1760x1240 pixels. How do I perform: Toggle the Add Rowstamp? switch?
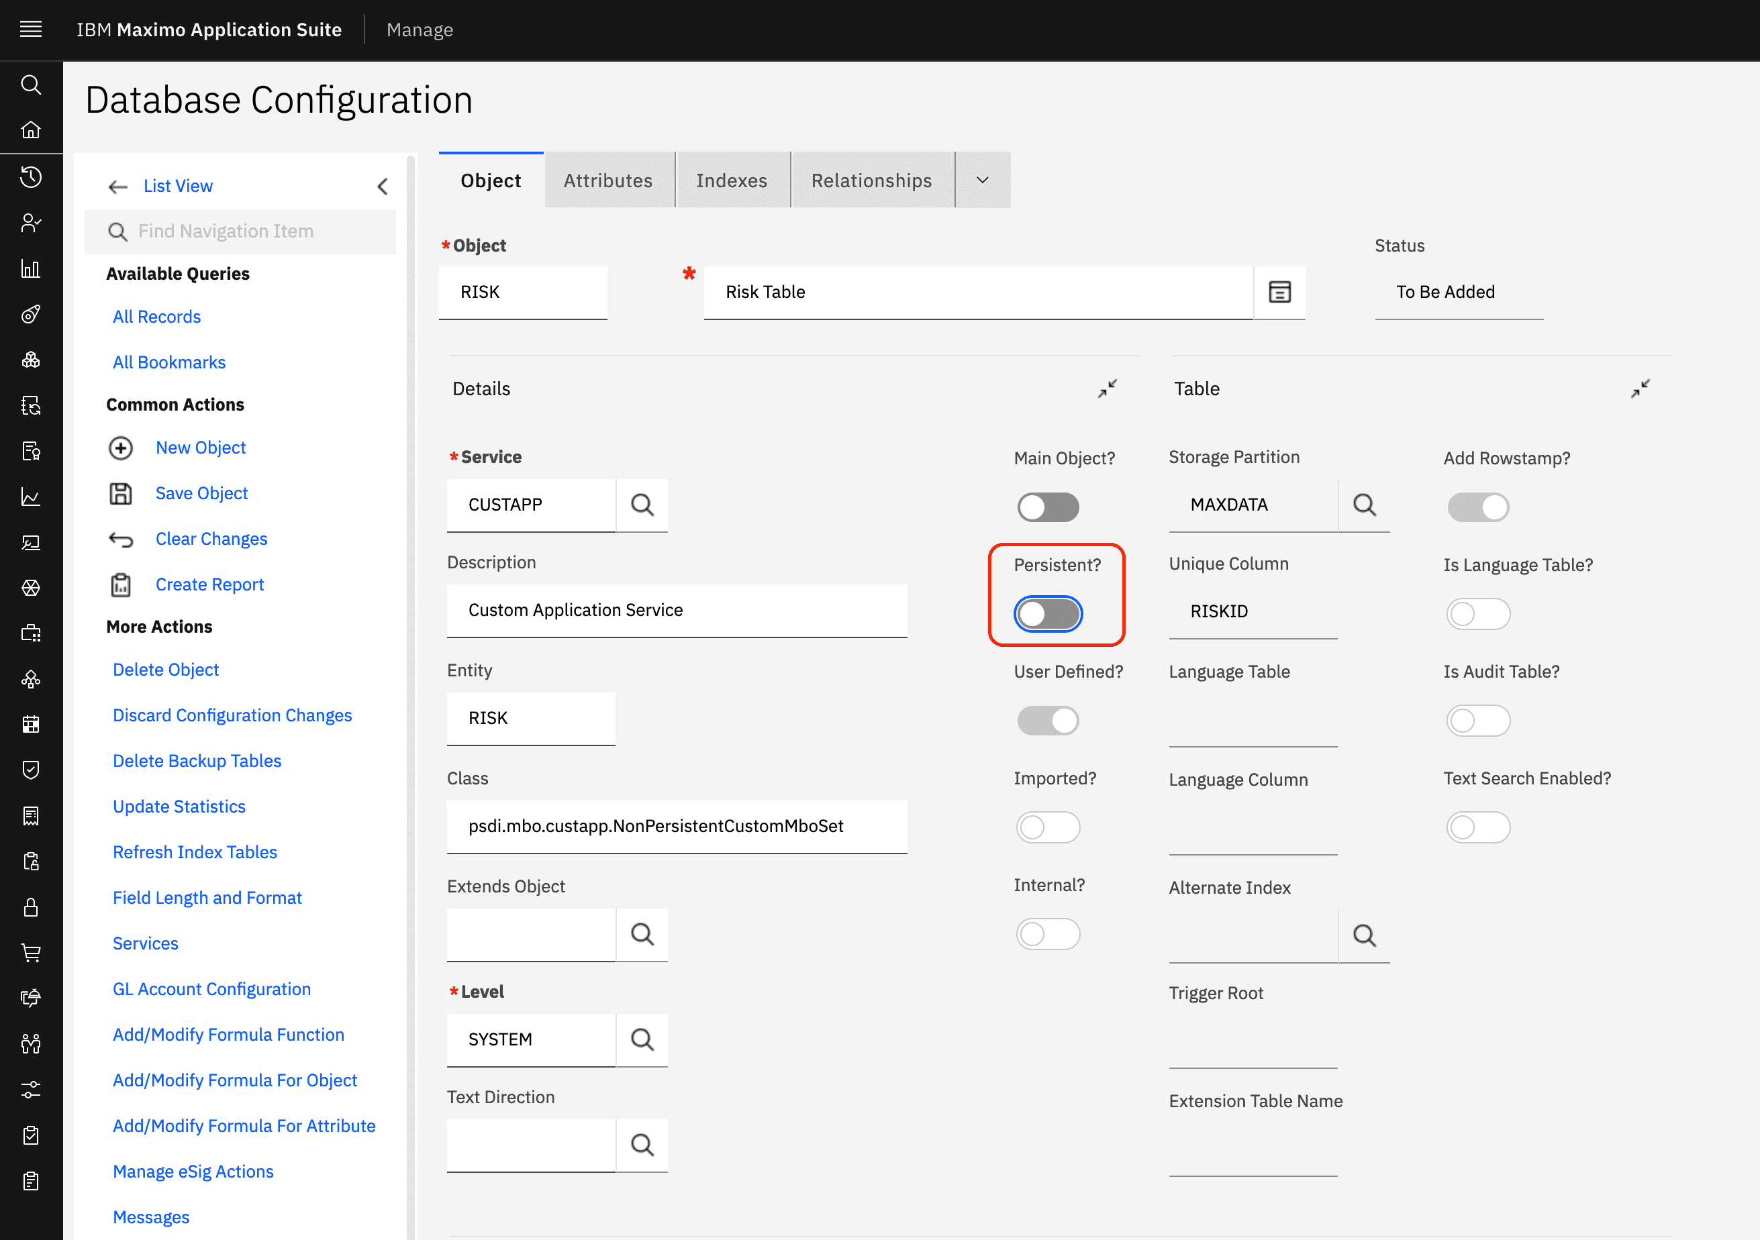1478,507
